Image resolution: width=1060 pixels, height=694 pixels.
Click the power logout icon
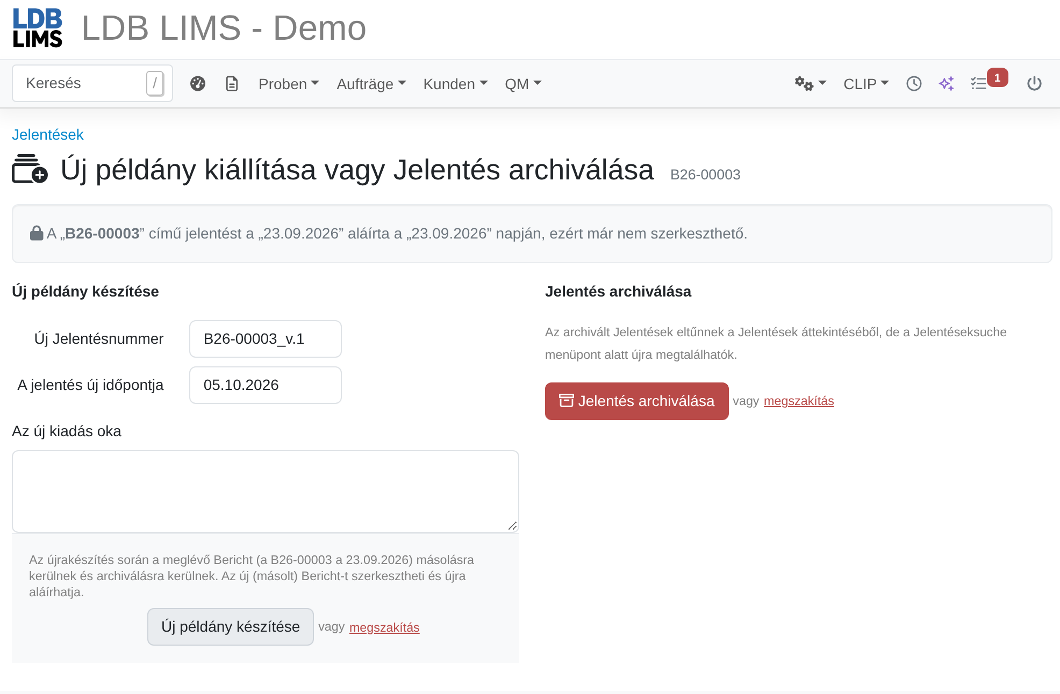[x=1034, y=84]
